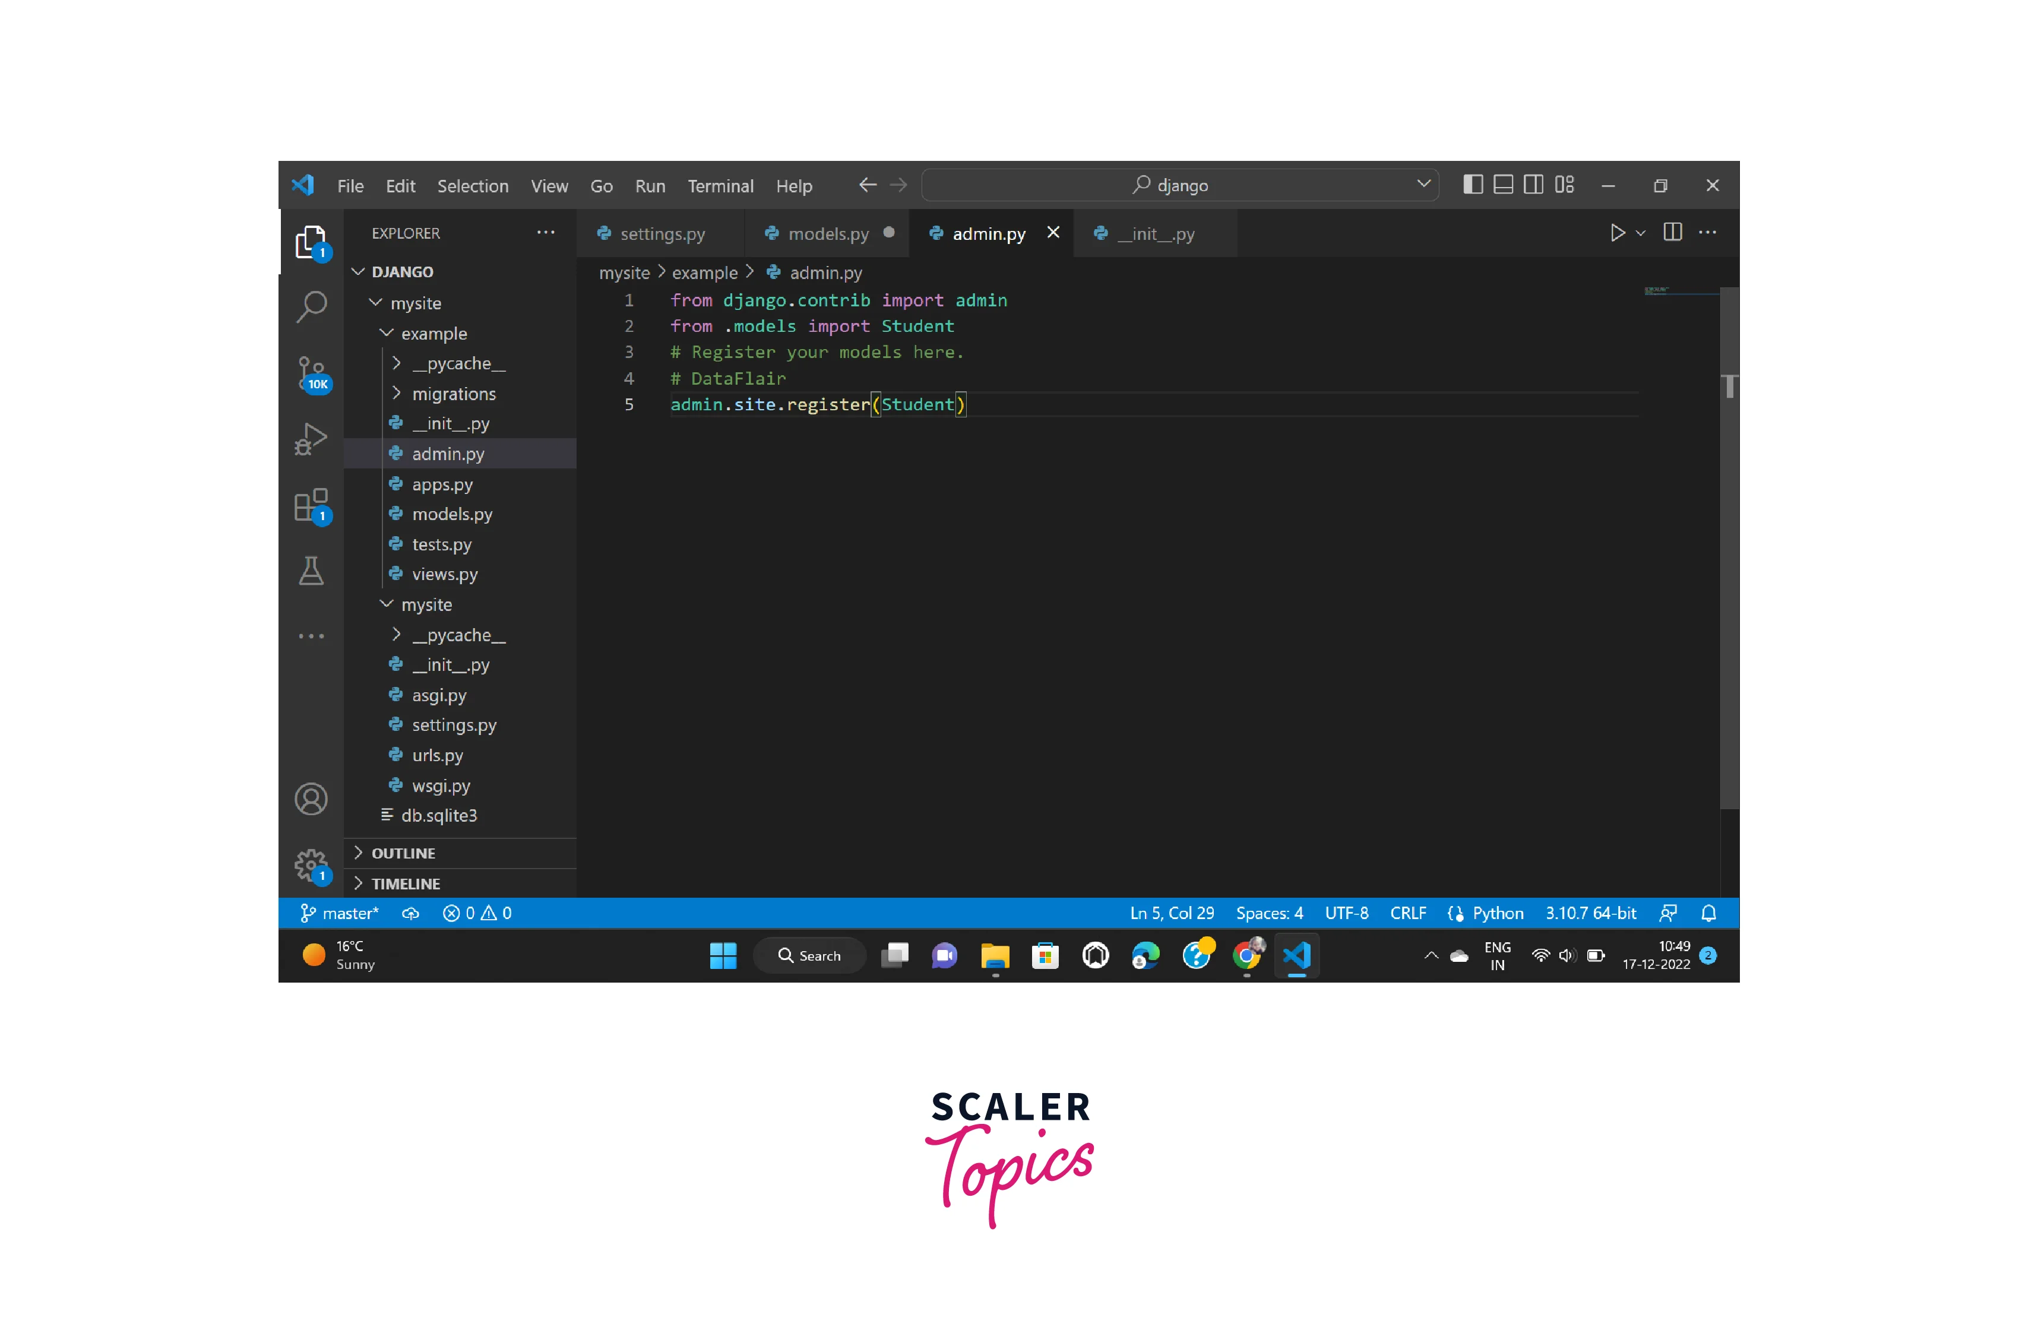This screenshot has width=2019, height=1343.
Task: Click the master branch status button
Action: pos(340,913)
